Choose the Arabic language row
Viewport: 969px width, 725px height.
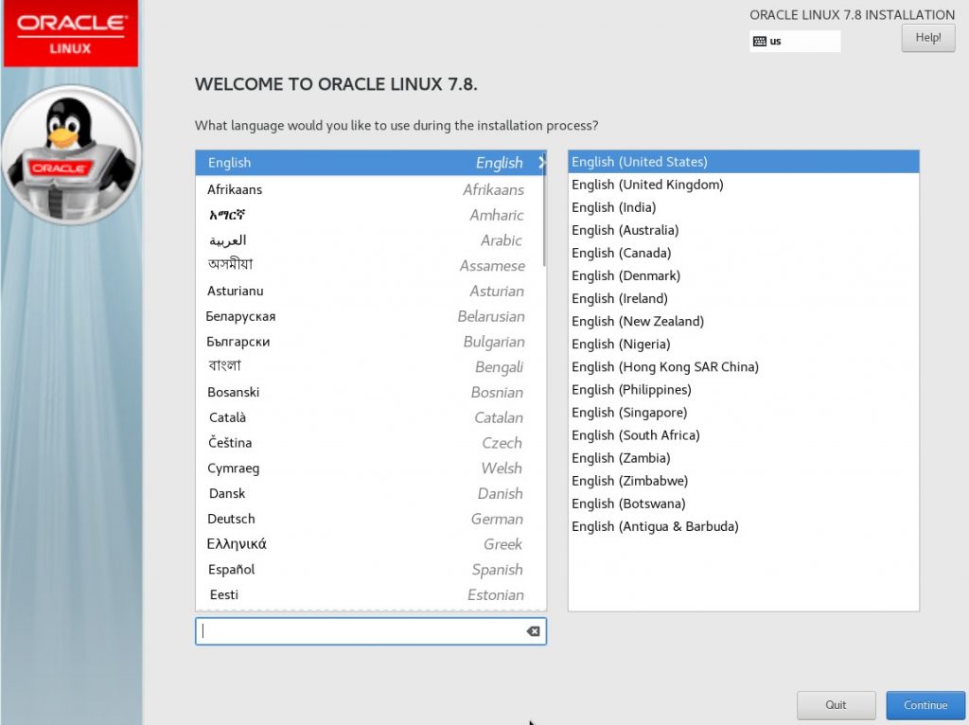click(371, 239)
